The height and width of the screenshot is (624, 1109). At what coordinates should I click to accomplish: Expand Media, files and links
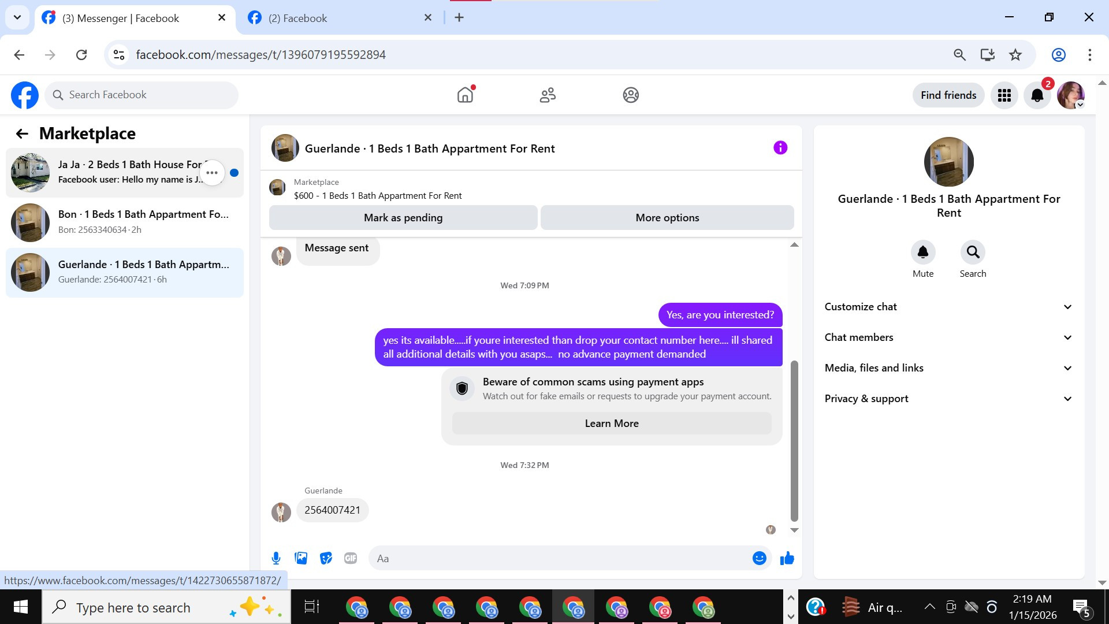pyautogui.click(x=948, y=368)
